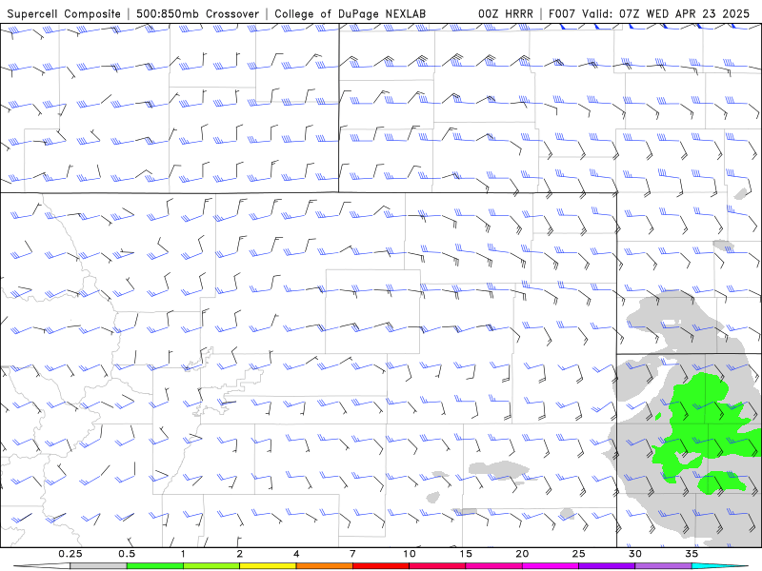Viewport: 762px width, 571px height.
Task: Select the hot pink 15–20 color bar segment
Action: (493, 566)
